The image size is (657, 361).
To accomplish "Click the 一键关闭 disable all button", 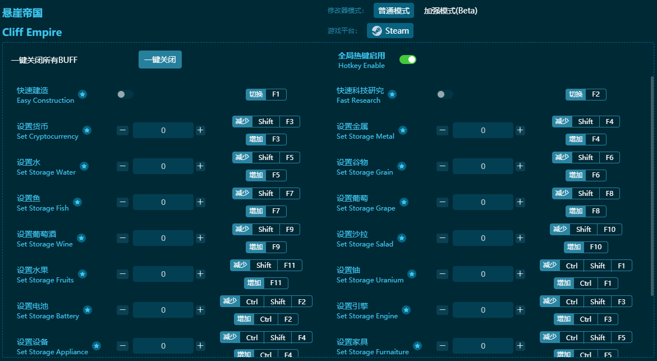I will (160, 60).
